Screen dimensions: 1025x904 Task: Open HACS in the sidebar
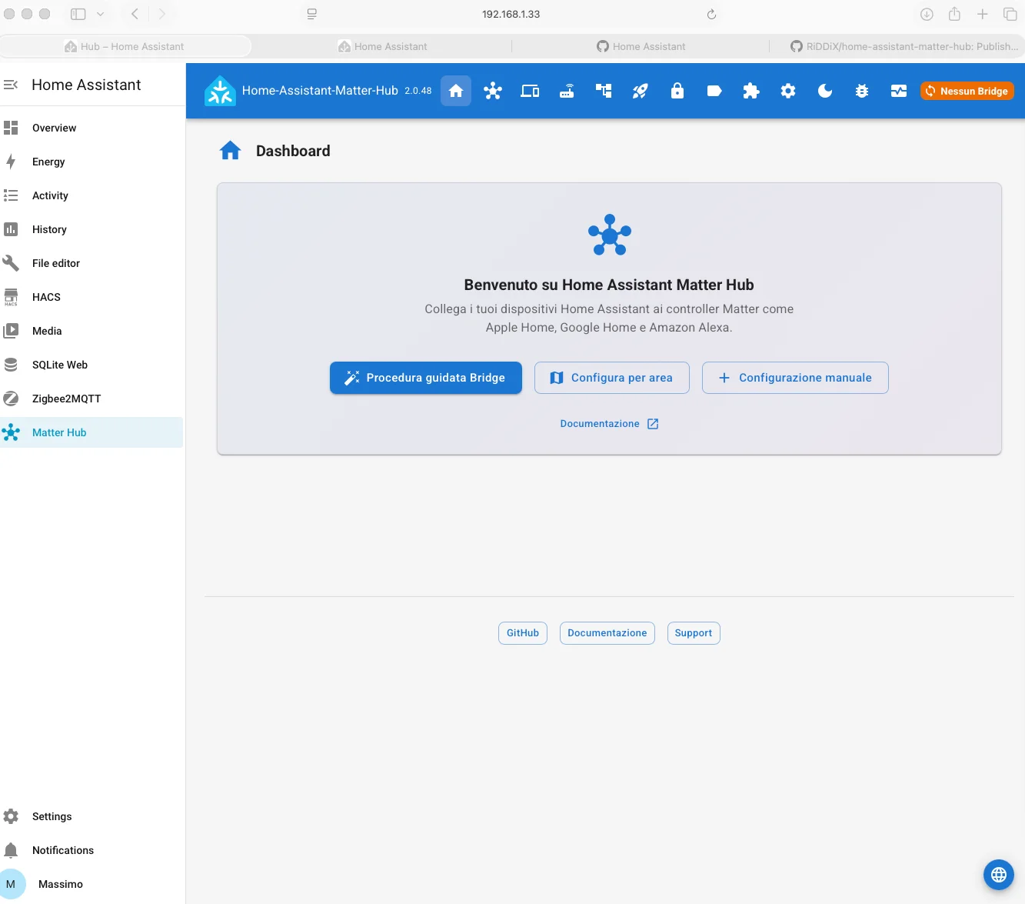92,297
